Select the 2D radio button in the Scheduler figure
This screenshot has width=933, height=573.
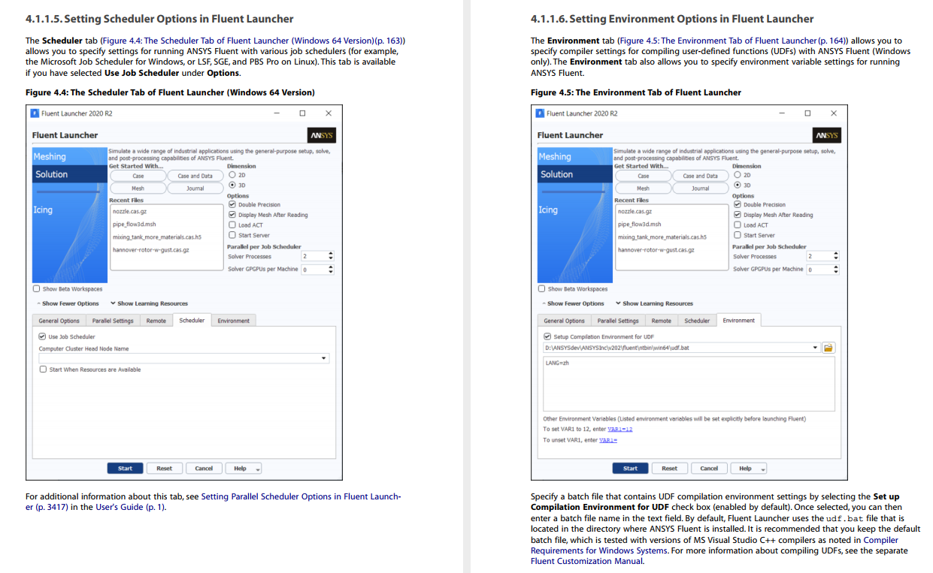(x=232, y=175)
